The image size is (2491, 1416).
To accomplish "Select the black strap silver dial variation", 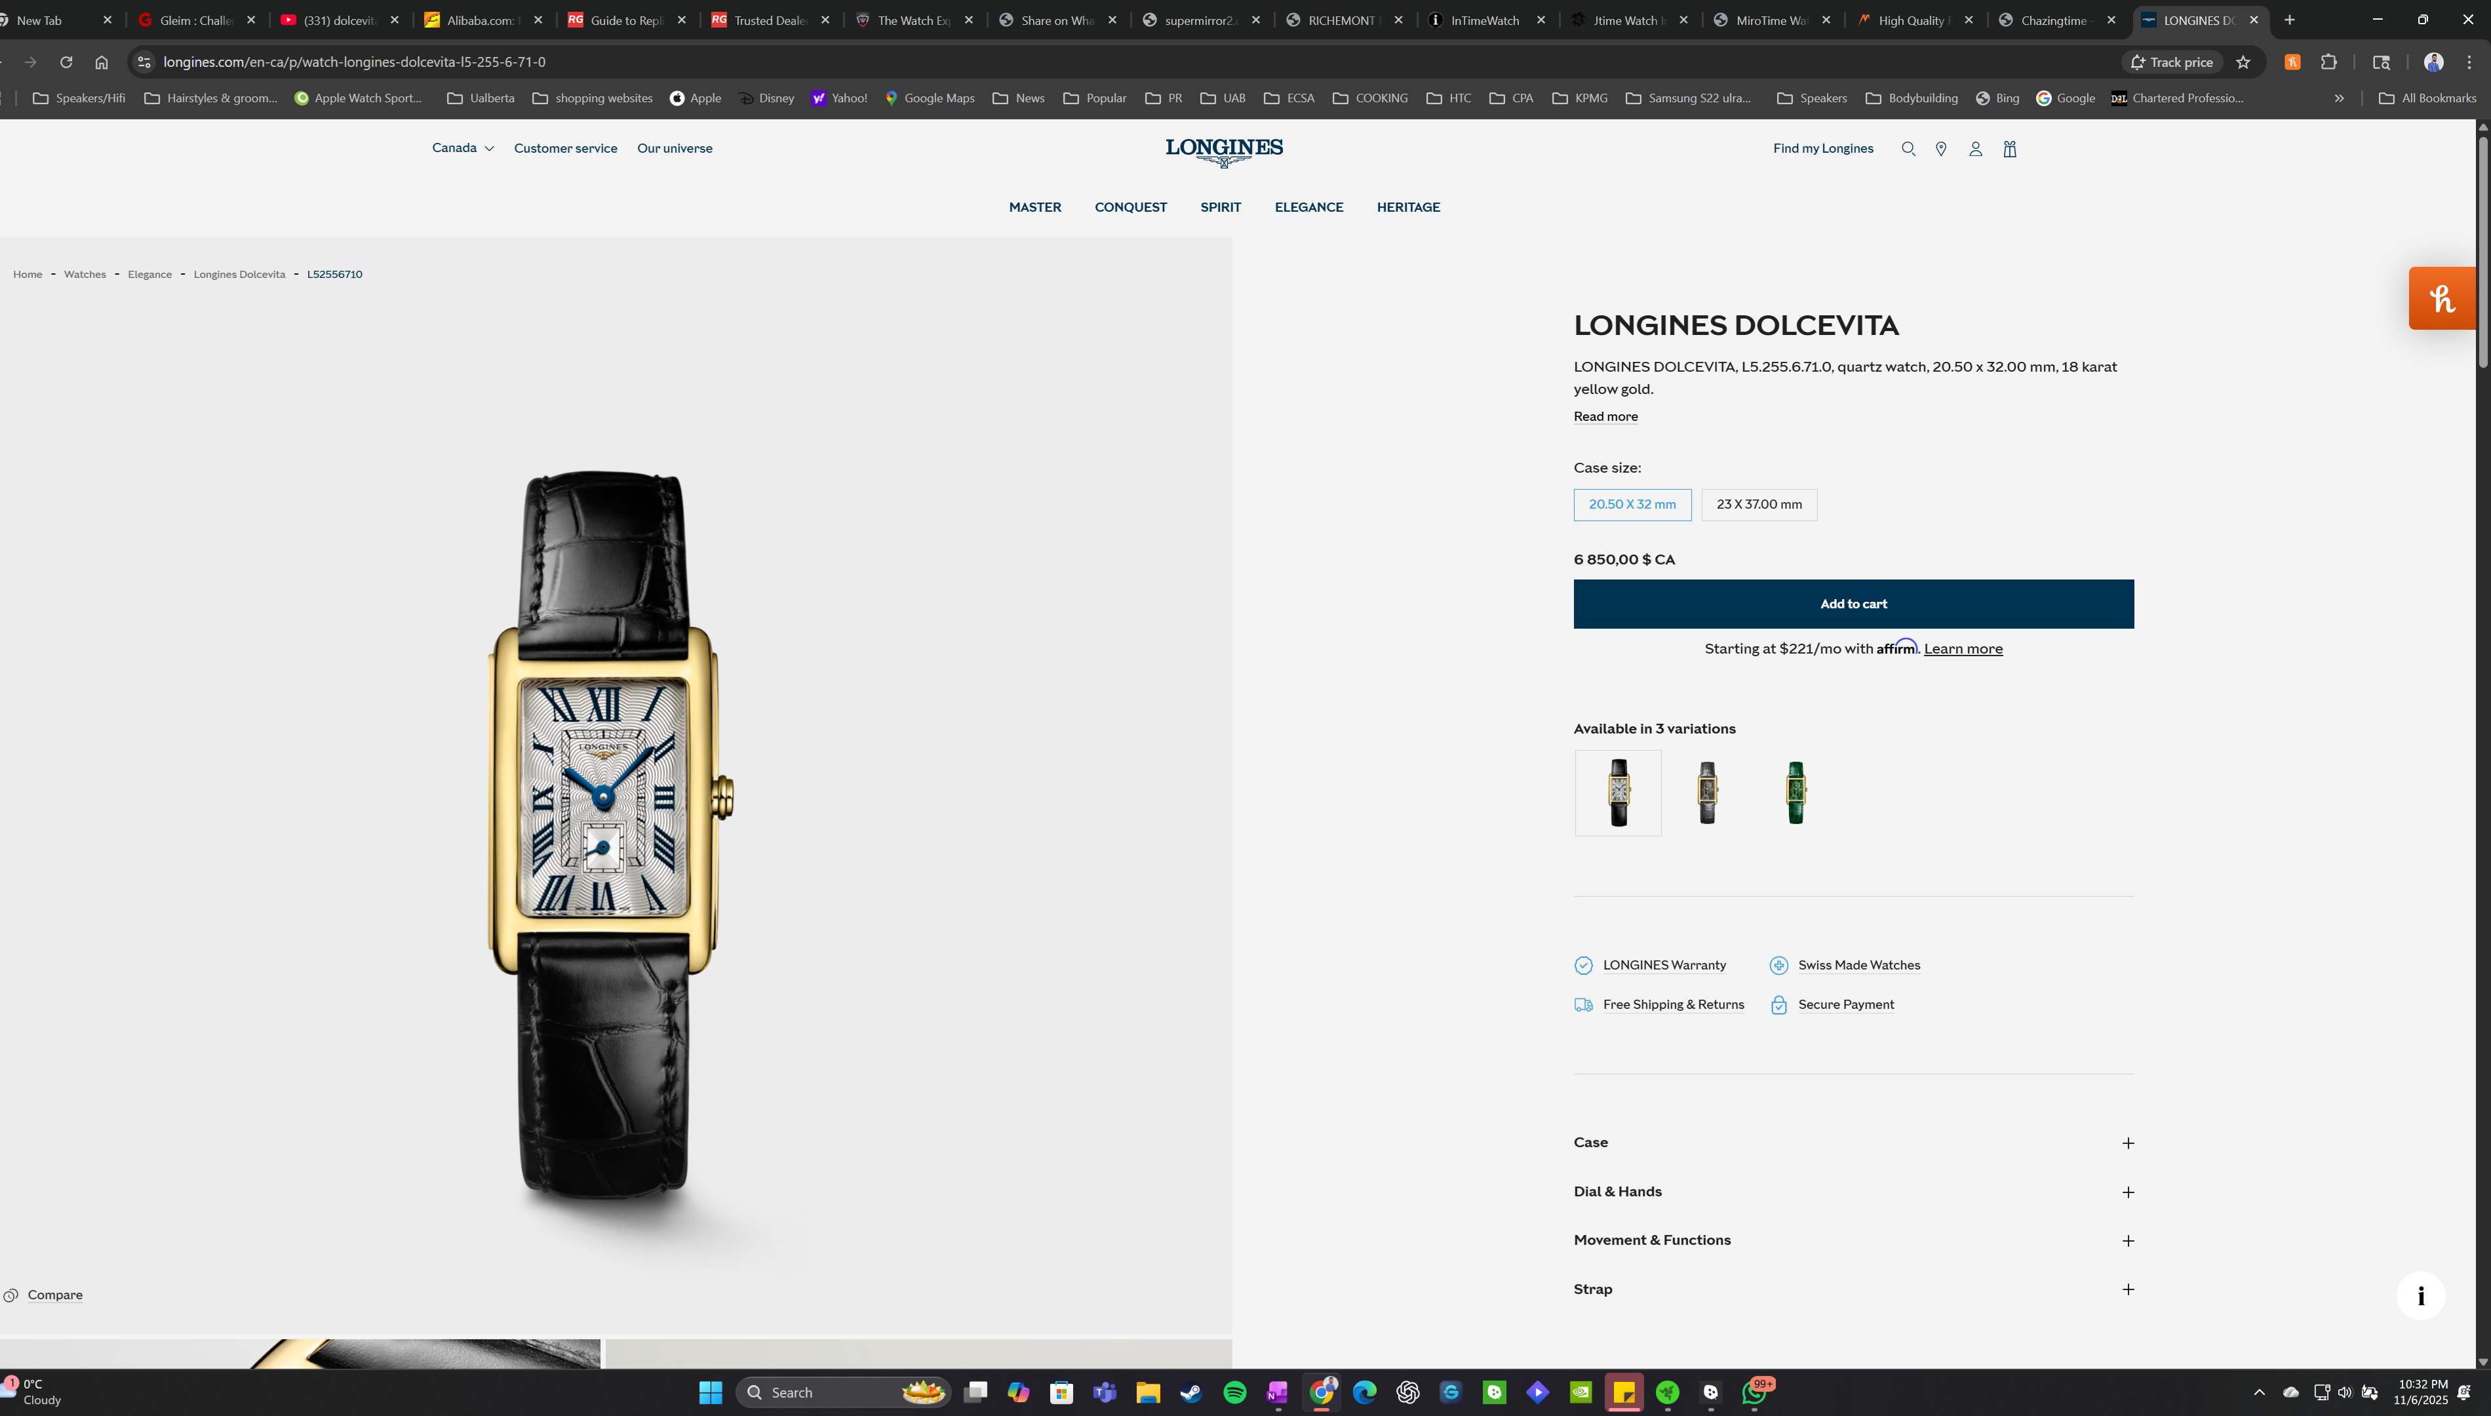I will [x=1618, y=793].
